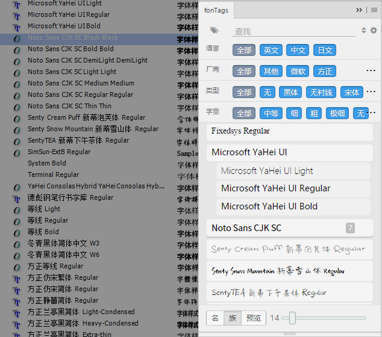Click the TrueType icon beside Microsoft YaHei UI Bold
This screenshot has height=337, width=382.
click(x=17, y=27)
